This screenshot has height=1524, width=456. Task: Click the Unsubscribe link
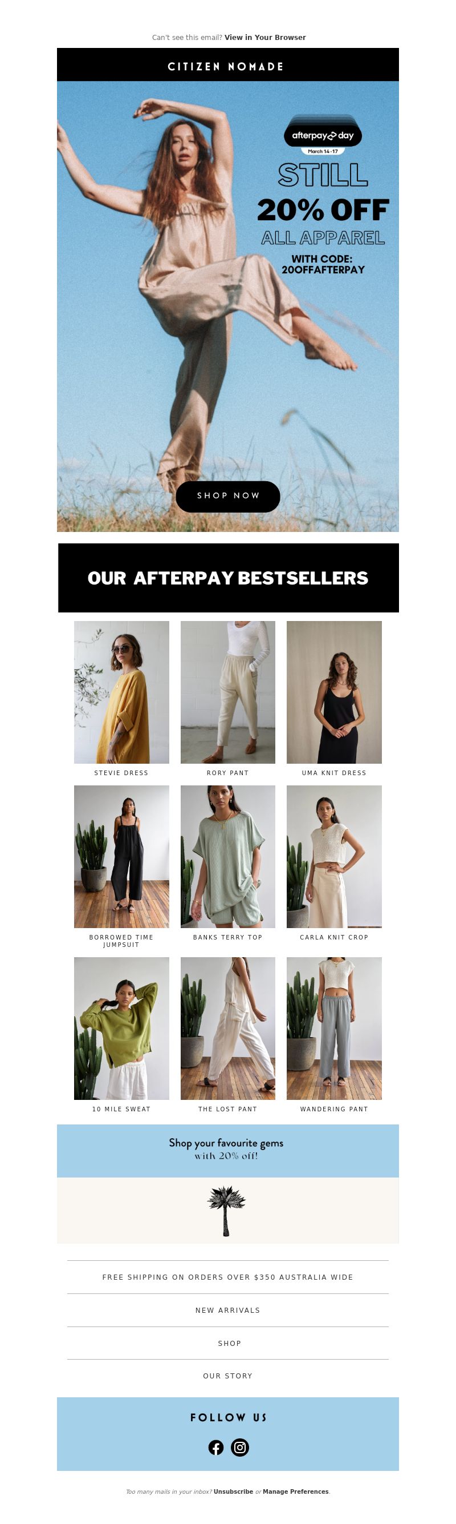[x=233, y=1492]
